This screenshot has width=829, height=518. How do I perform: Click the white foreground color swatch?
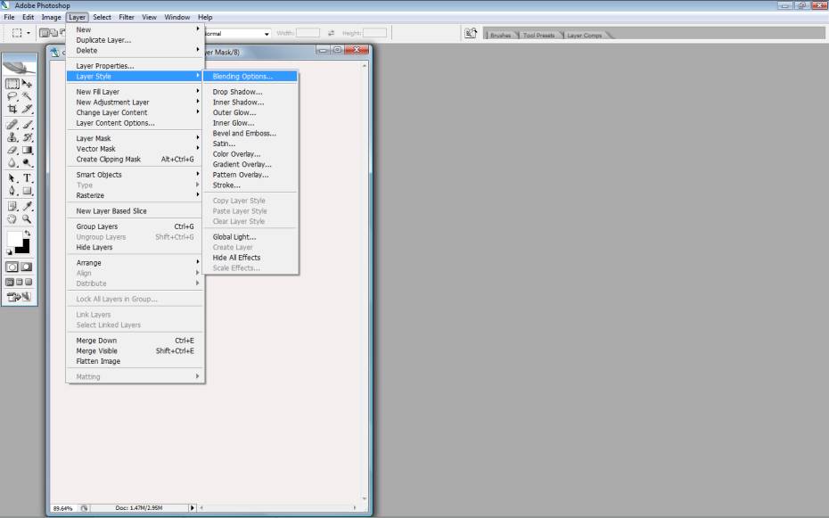(x=13, y=238)
